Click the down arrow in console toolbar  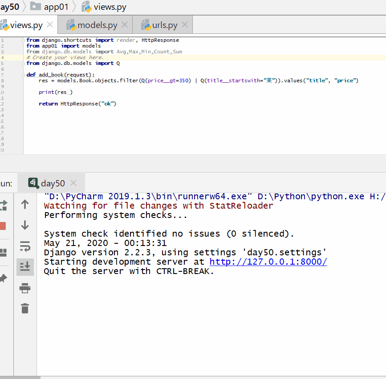point(25,226)
